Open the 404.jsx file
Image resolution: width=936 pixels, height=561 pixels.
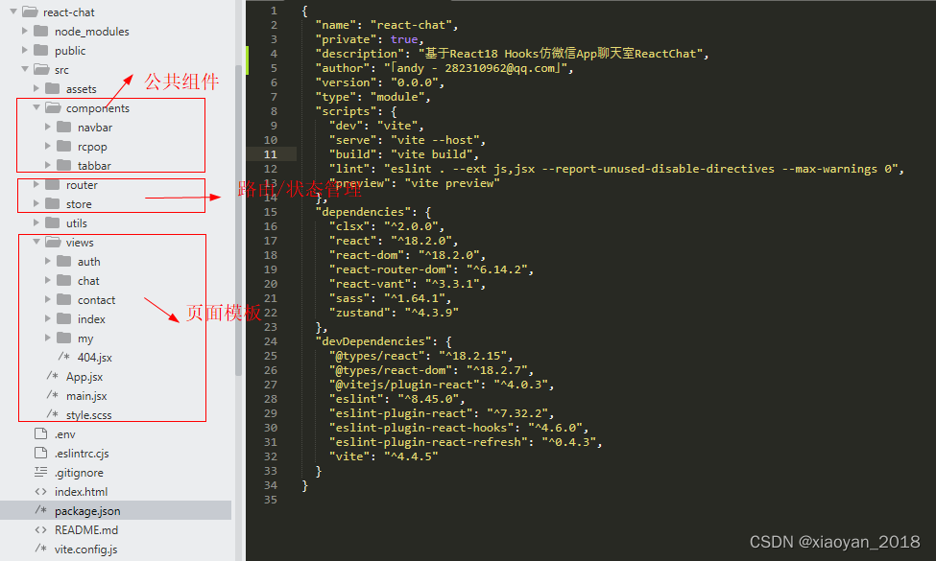[94, 357]
